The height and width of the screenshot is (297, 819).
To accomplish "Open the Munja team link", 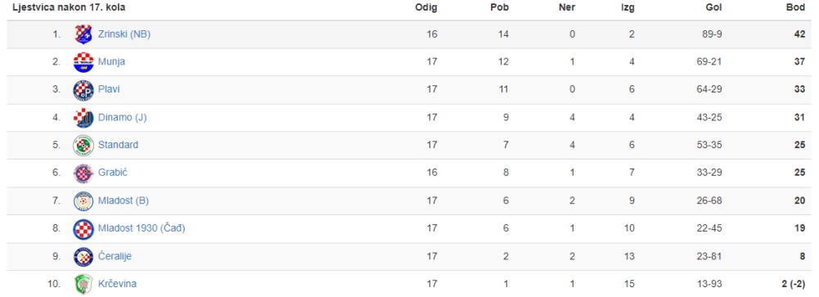I will (x=111, y=62).
